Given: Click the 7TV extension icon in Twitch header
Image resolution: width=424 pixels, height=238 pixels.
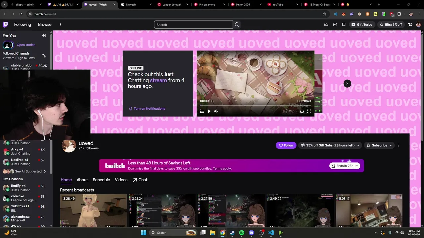Looking at the screenshot, I should click(410, 25).
